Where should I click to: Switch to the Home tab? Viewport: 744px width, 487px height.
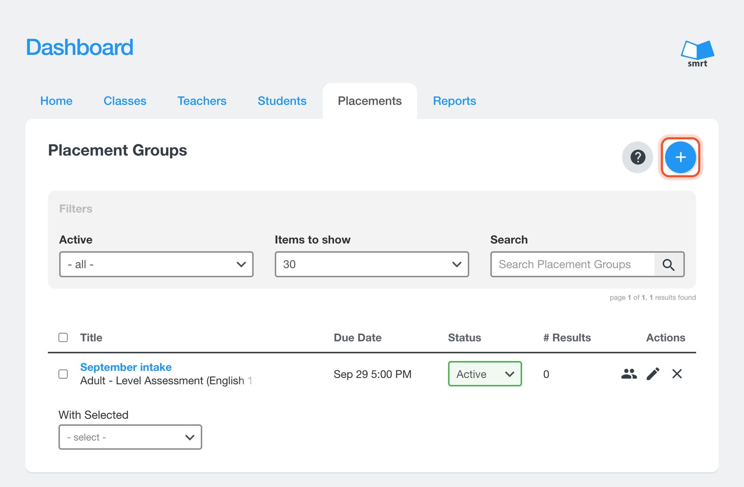tap(56, 101)
